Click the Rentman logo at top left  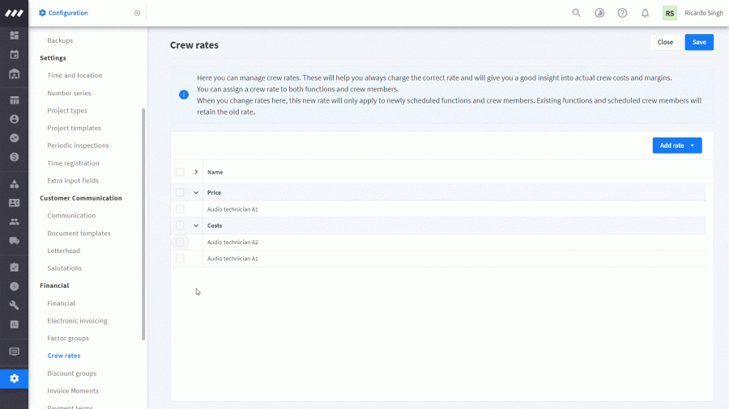(14, 13)
